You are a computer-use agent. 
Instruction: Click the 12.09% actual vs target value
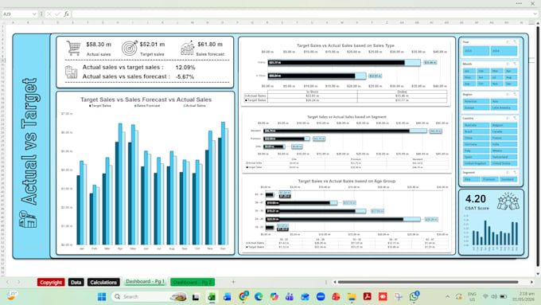click(x=185, y=68)
